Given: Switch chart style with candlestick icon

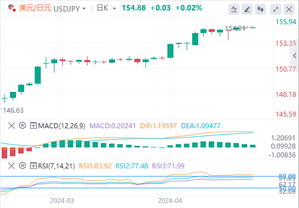Looking at the screenshot, I should [260, 9].
